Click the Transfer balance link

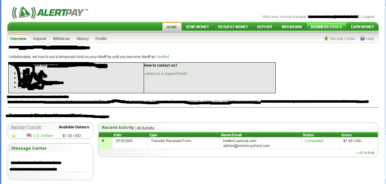pos(34,127)
